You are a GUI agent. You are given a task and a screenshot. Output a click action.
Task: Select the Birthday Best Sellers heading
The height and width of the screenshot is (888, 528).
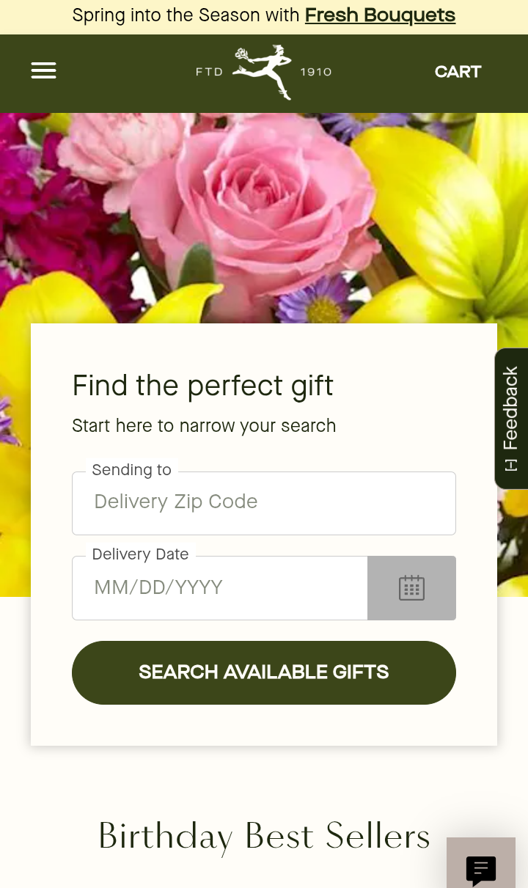coord(264,836)
